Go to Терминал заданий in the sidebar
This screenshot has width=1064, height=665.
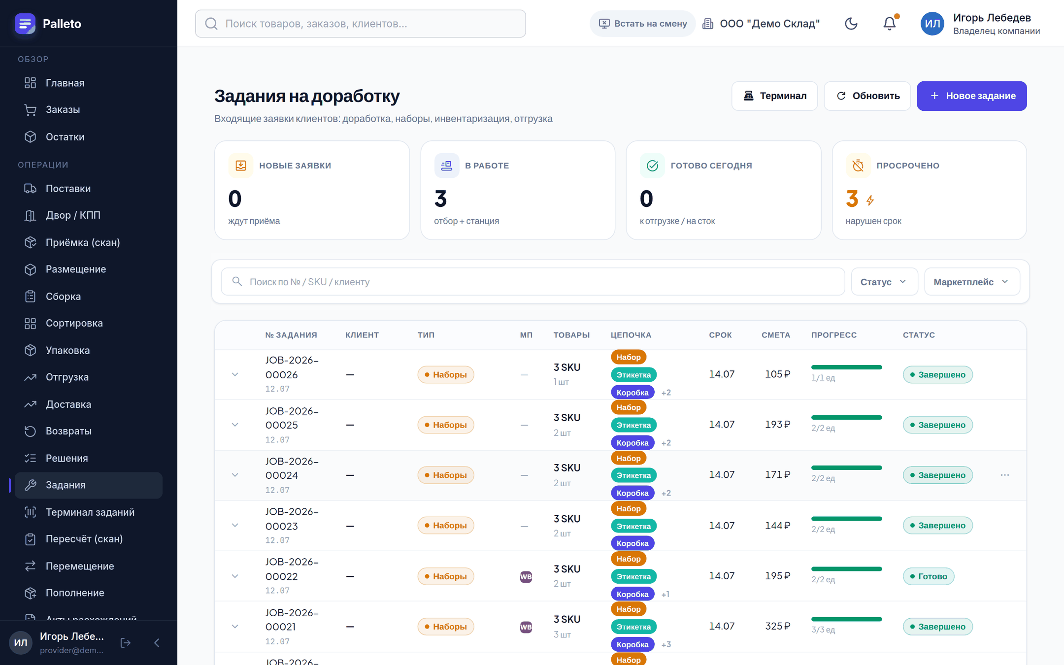click(89, 512)
